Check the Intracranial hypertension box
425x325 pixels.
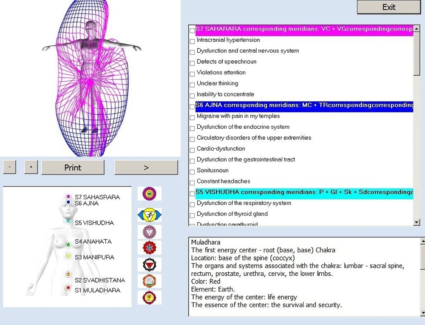pos(192,41)
